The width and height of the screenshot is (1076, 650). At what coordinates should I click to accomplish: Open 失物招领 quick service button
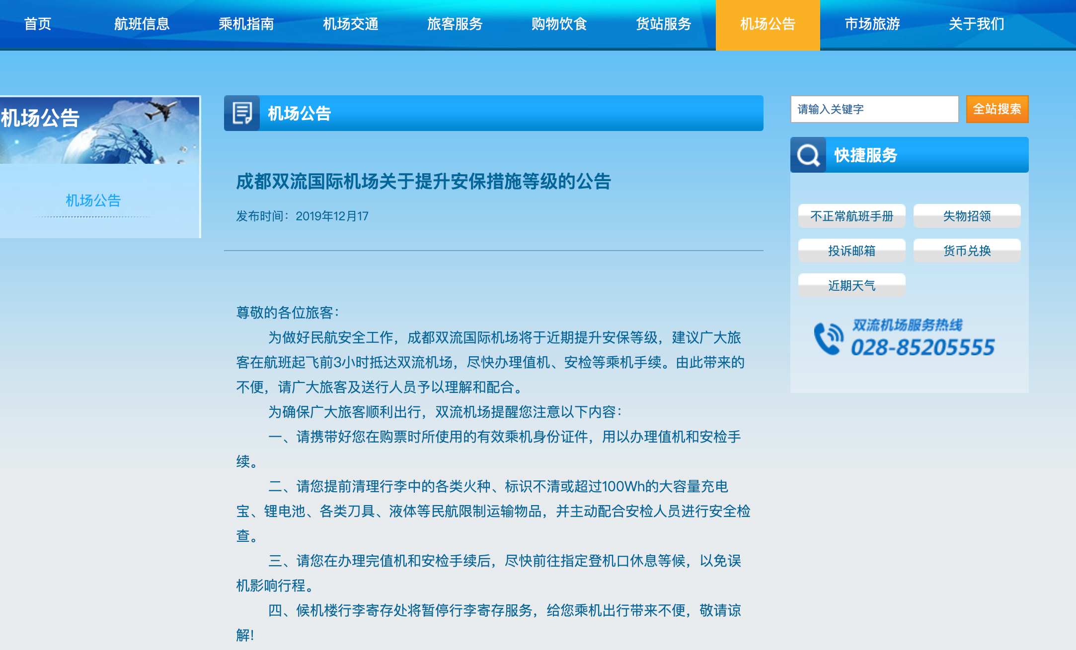point(967,216)
